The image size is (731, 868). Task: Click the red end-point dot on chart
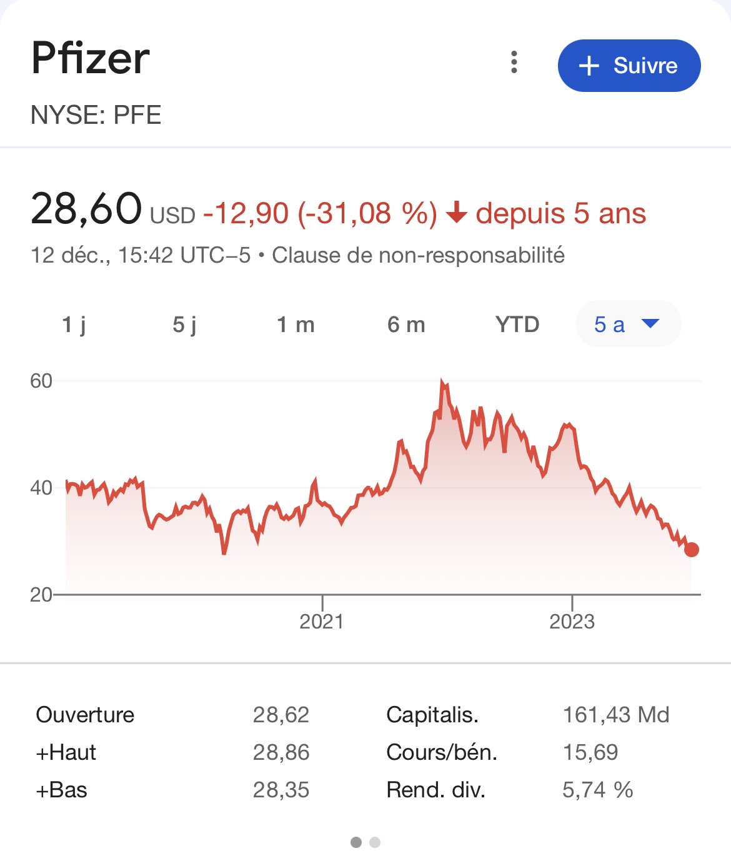pos(691,550)
